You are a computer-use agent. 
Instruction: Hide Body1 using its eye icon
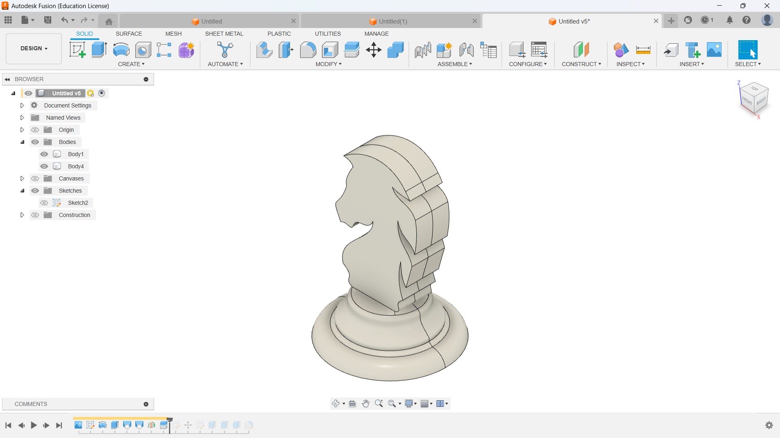click(x=44, y=154)
